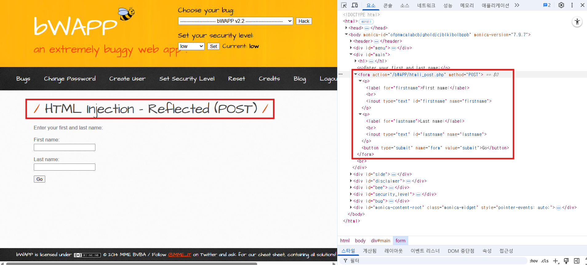Image resolution: width=587 pixels, height=265 pixels.
Task: Open the security level dropdown showing low
Action: 191,46
